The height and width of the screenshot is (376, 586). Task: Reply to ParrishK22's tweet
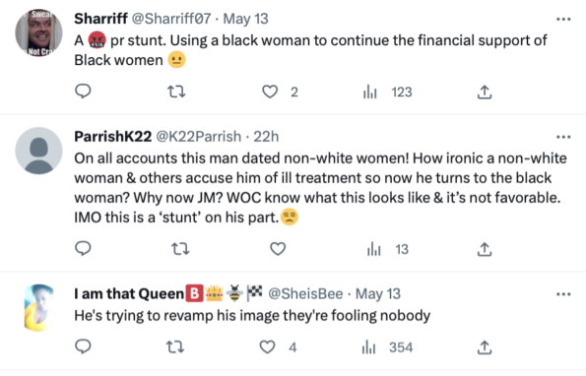(83, 248)
